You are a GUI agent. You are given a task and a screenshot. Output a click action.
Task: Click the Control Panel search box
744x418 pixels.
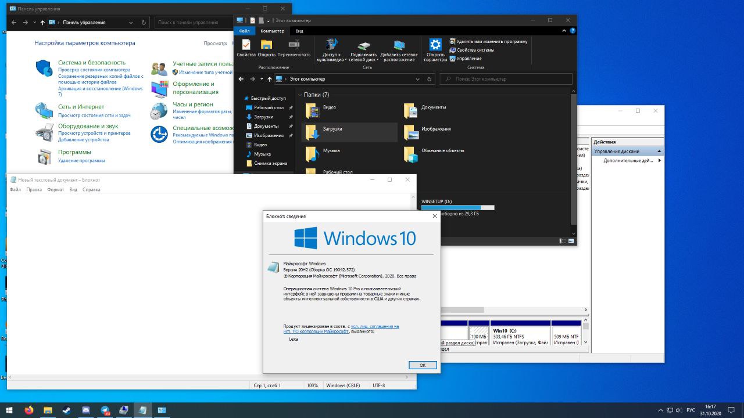pos(194,23)
